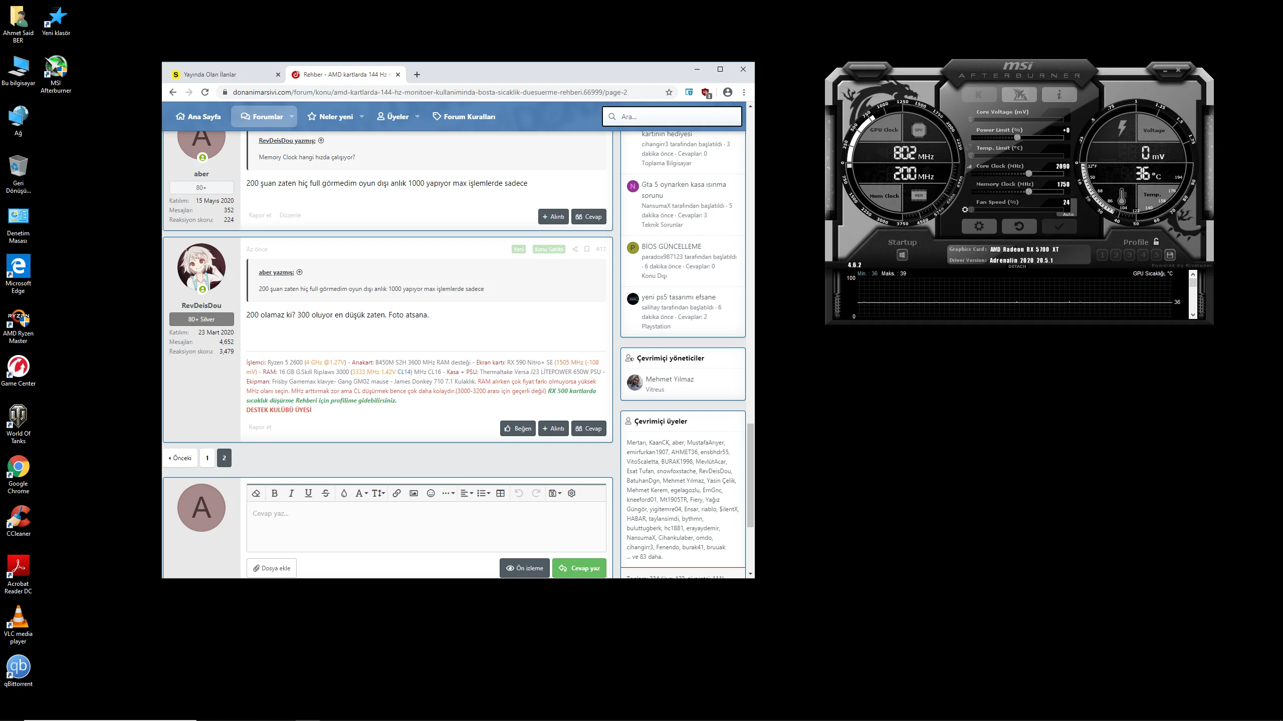Click Afterburner settings gear button
Image resolution: width=1283 pixels, height=721 pixels.
[x=978, y=226]
